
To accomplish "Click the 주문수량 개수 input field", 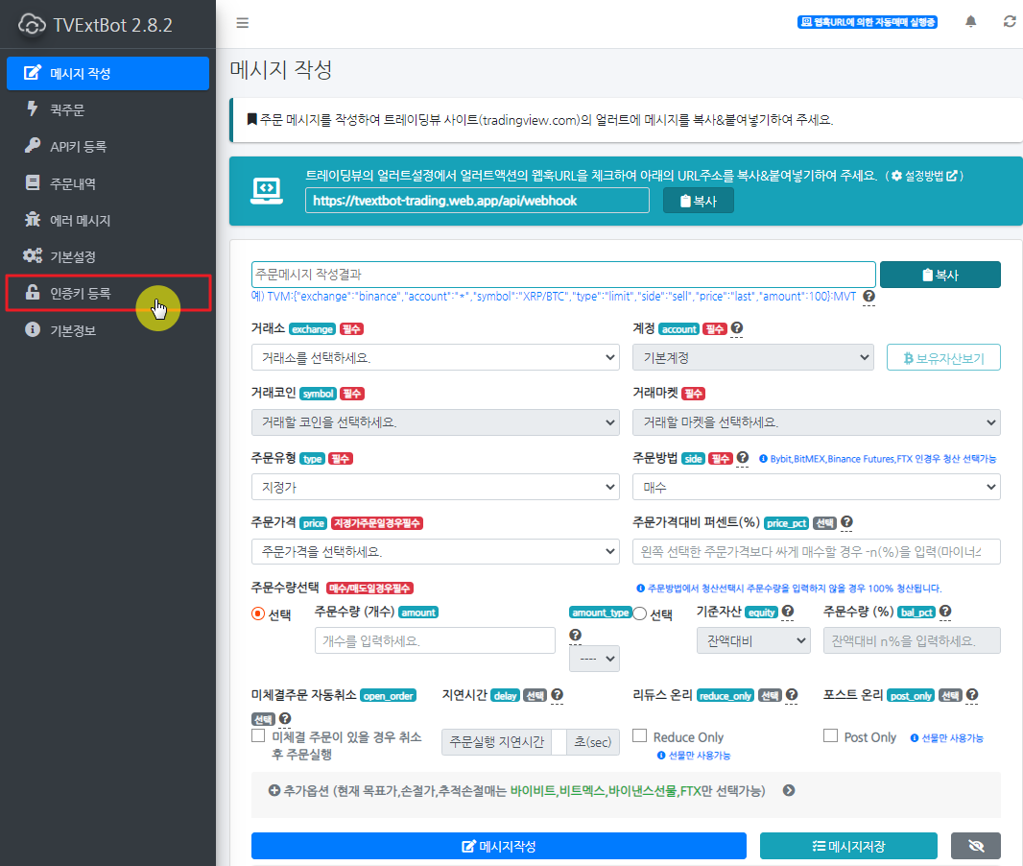I will point(435,640).
